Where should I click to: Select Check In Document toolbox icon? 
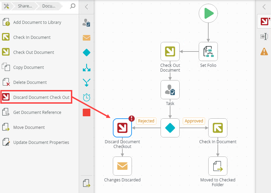point(6,37)
